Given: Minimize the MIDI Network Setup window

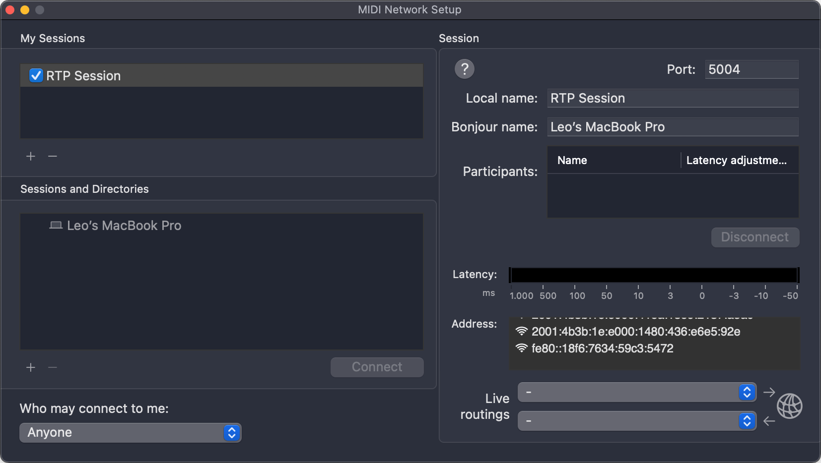Looking at the screenshot, I should 25,10.
